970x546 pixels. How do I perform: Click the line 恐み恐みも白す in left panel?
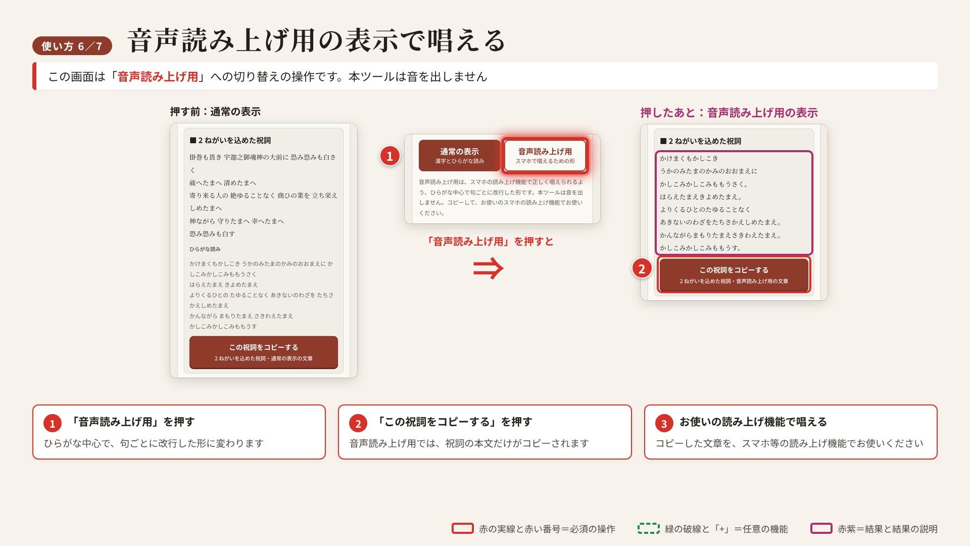(212, 234)
